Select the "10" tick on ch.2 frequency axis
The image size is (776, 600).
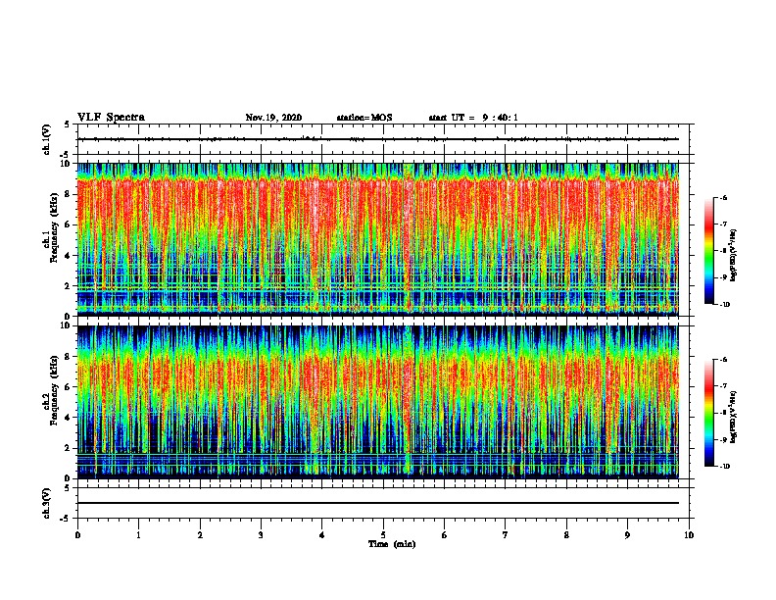pyautogui.click(x=67, y=326)
